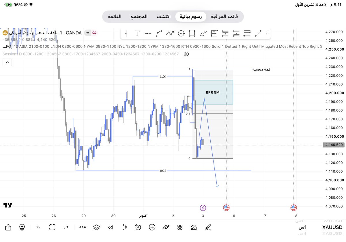Open publish idea lightbulb icon

22,227
